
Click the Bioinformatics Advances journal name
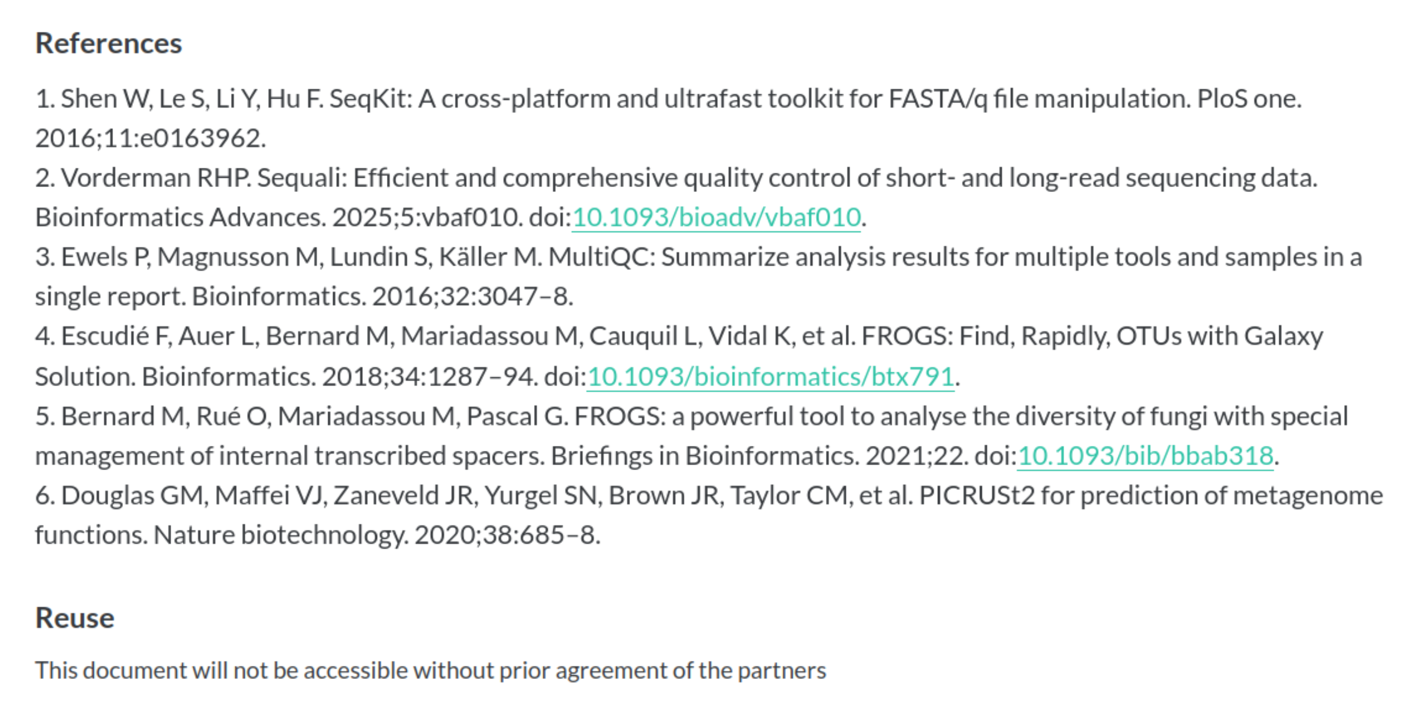180,217
